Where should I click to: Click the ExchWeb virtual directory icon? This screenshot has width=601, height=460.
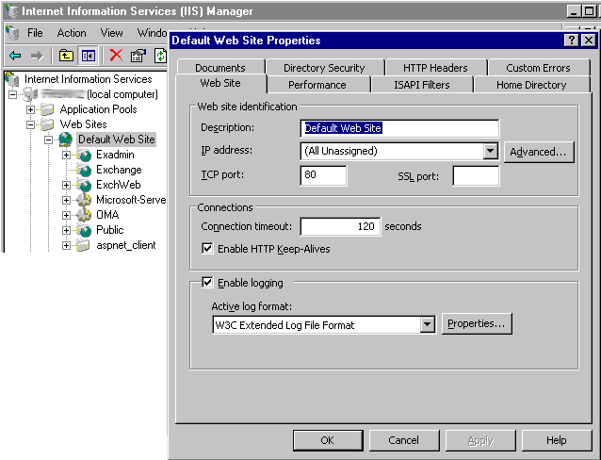pos(84,185)
